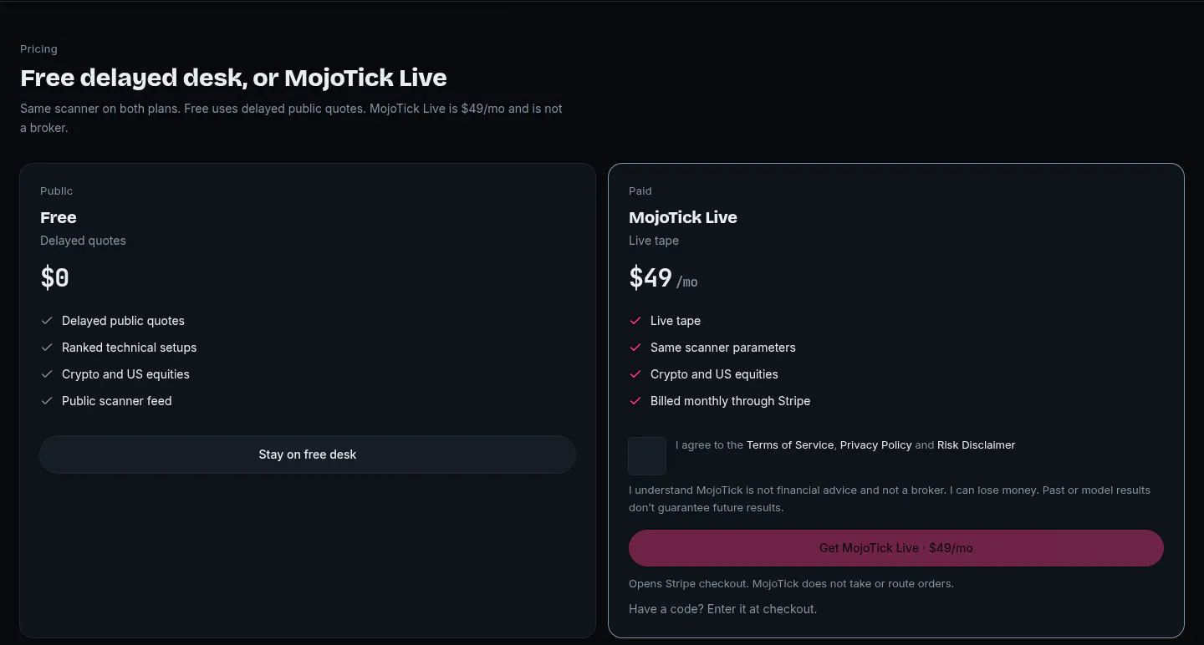Screen dimensions: 1204x645
Task: Click Get MojoTick Live $49/mo button
Action: (896, 548)
